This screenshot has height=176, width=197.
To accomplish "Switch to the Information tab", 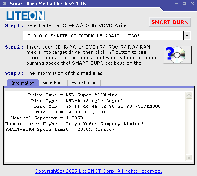I will [x=23, y=83].
